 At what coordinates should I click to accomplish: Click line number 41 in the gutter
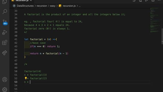tap(16, 39)
